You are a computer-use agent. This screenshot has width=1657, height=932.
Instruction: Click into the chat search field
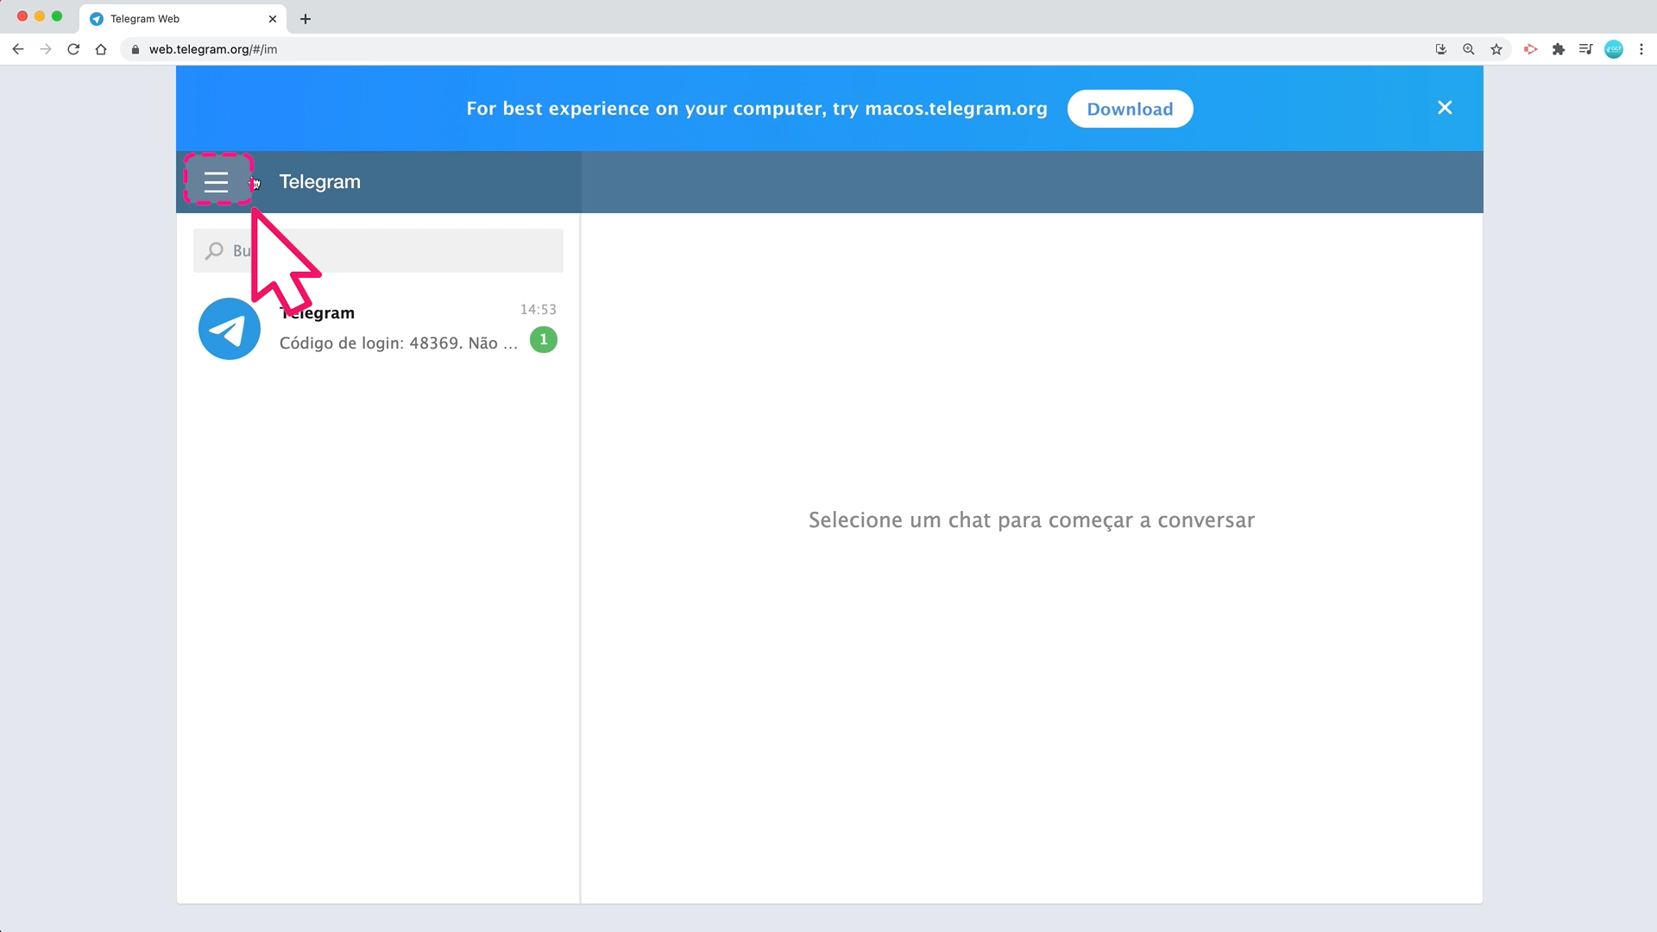378,250
